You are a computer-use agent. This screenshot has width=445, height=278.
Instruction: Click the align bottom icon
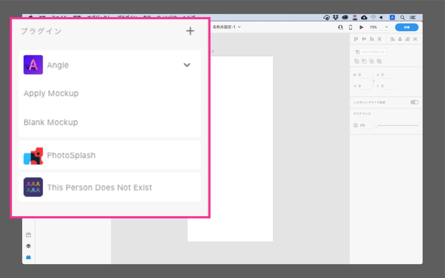tap(372, 39)
